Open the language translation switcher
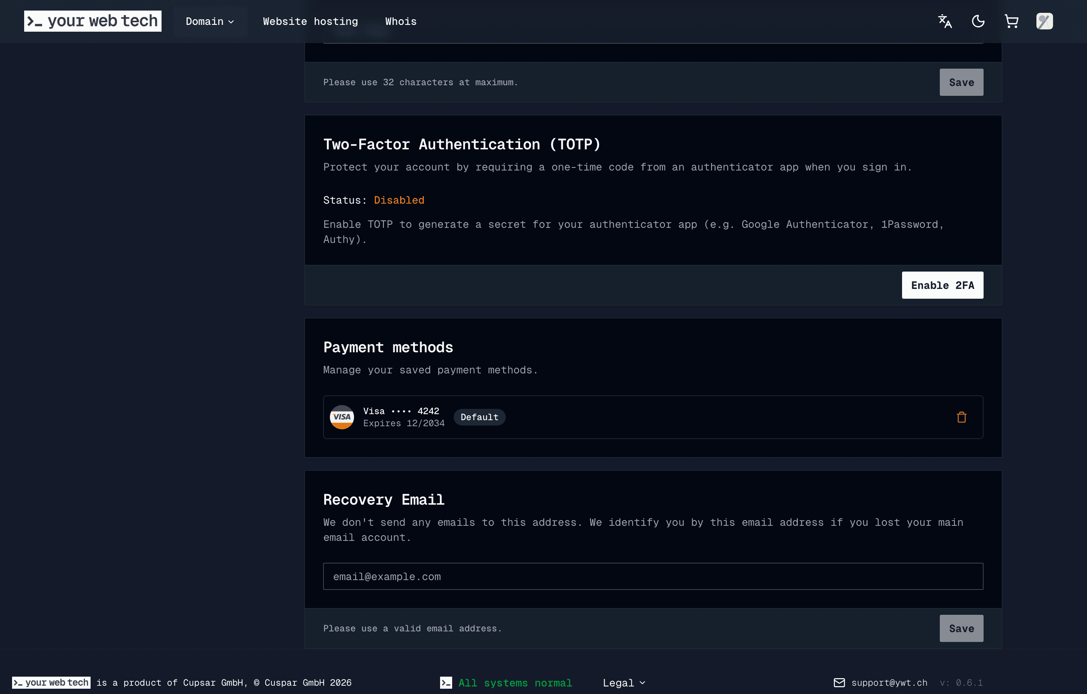Viewport: 1087px width, 694px height. point(945,21)
